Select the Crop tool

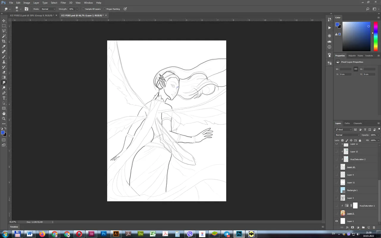4,41
